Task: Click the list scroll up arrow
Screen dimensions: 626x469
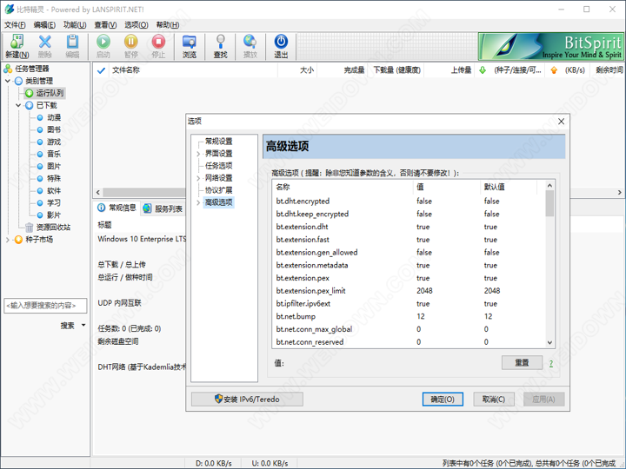Action: coord(549,186)
